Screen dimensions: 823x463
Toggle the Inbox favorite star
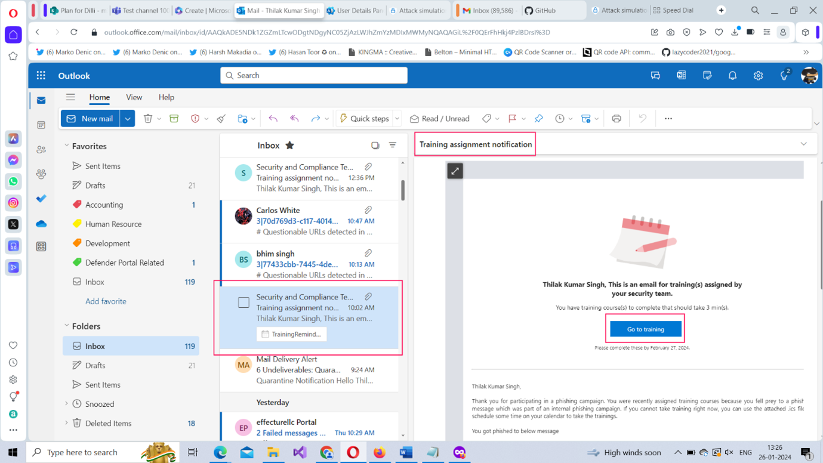(x=290, y=146)
